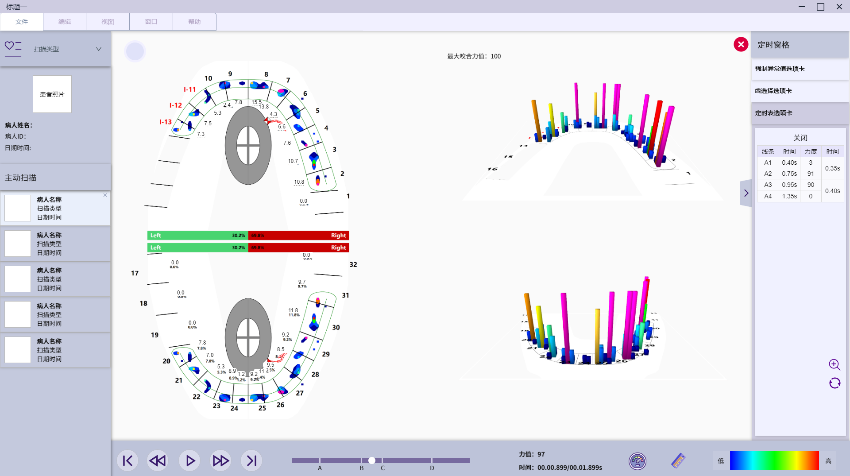
Task: Select the ruler measurement tool
Action: click(678, 461)
